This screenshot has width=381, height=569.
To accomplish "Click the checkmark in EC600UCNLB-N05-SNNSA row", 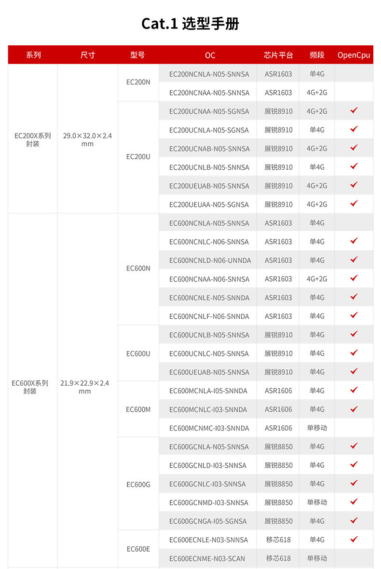I will point(354,334).
